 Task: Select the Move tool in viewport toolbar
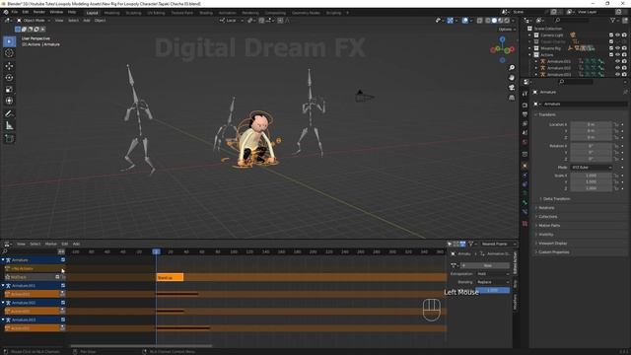[x=9, y=66]
